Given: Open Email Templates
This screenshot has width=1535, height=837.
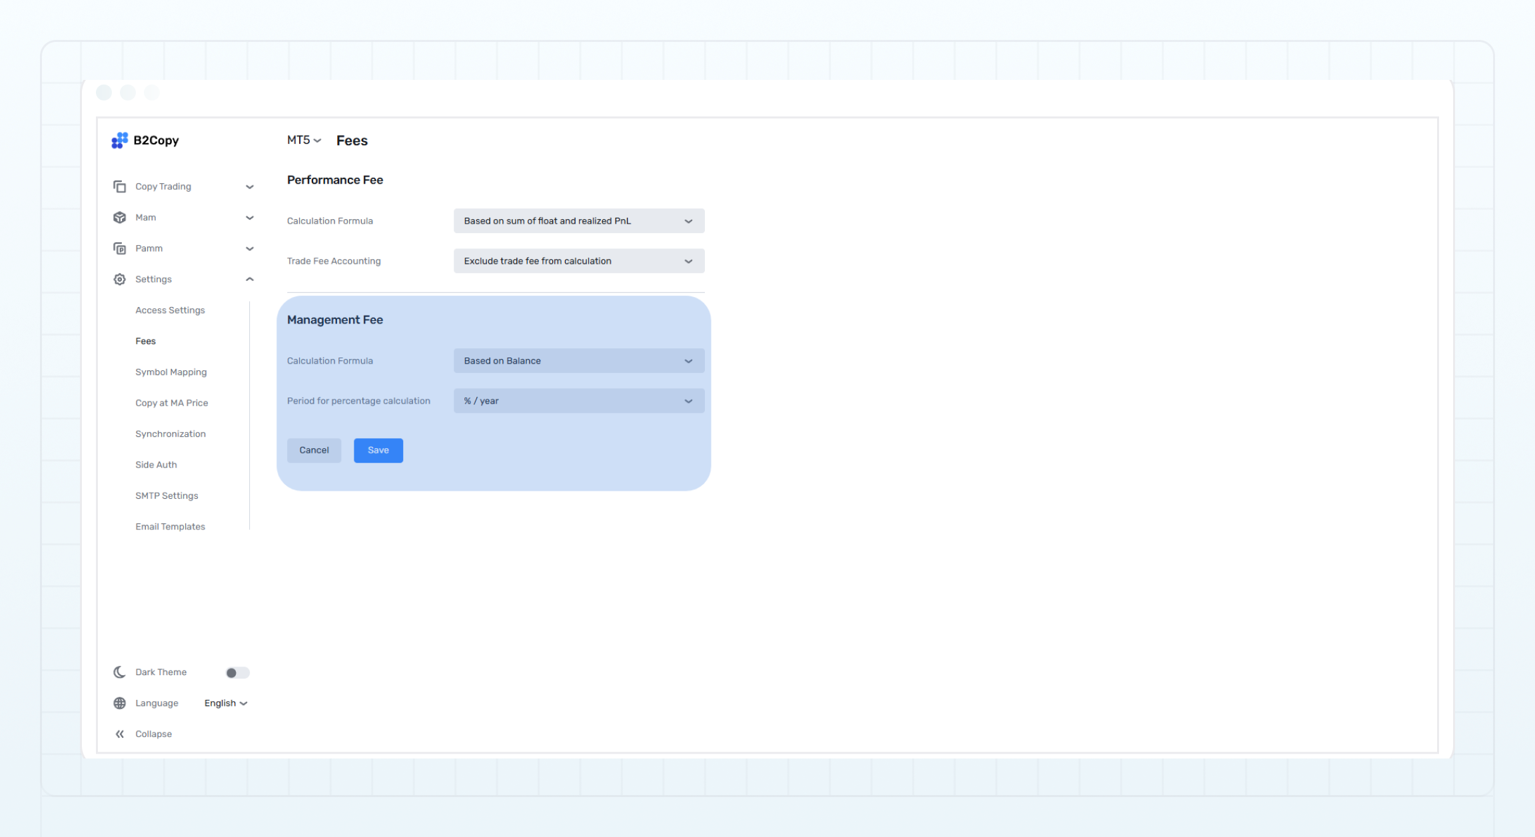Looking at the screenshot, I should pos(170,527).
